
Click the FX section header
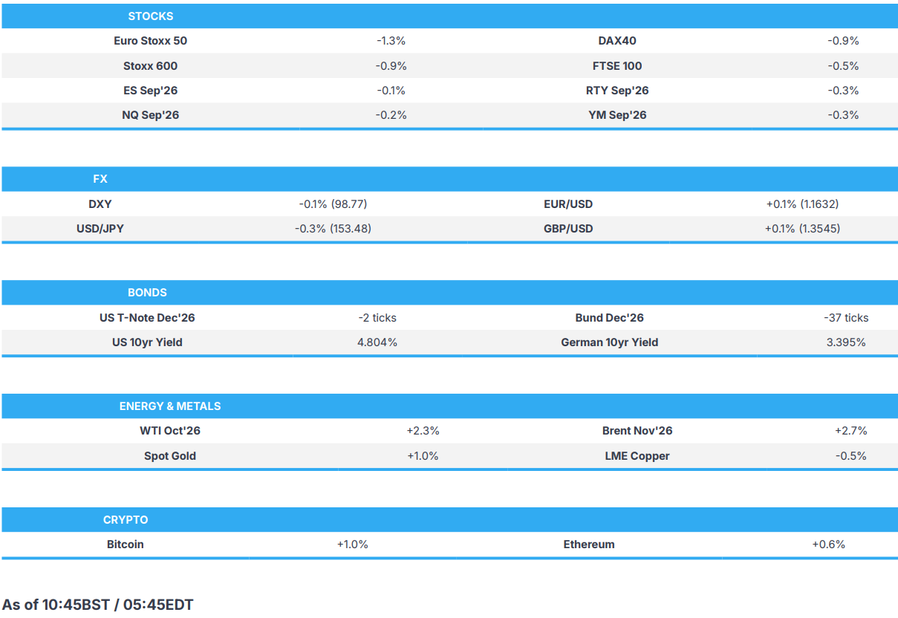click(x=100, y=179)
